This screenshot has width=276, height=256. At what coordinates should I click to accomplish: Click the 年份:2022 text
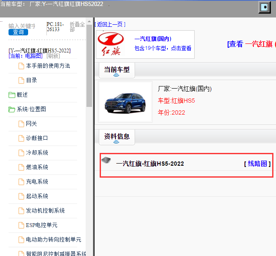[x=172, y=112]
